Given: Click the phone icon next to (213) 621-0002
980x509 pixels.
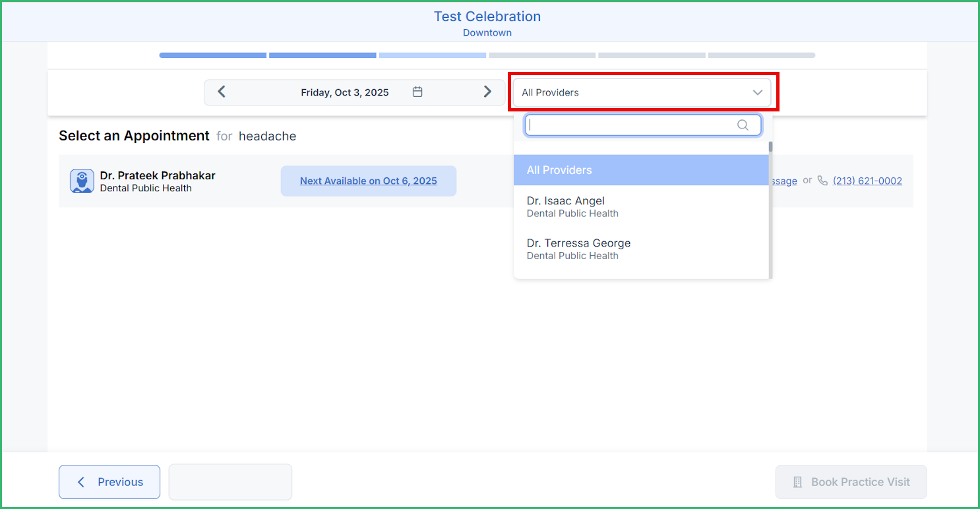Looking at the screenshot, I should coord(822,180).
